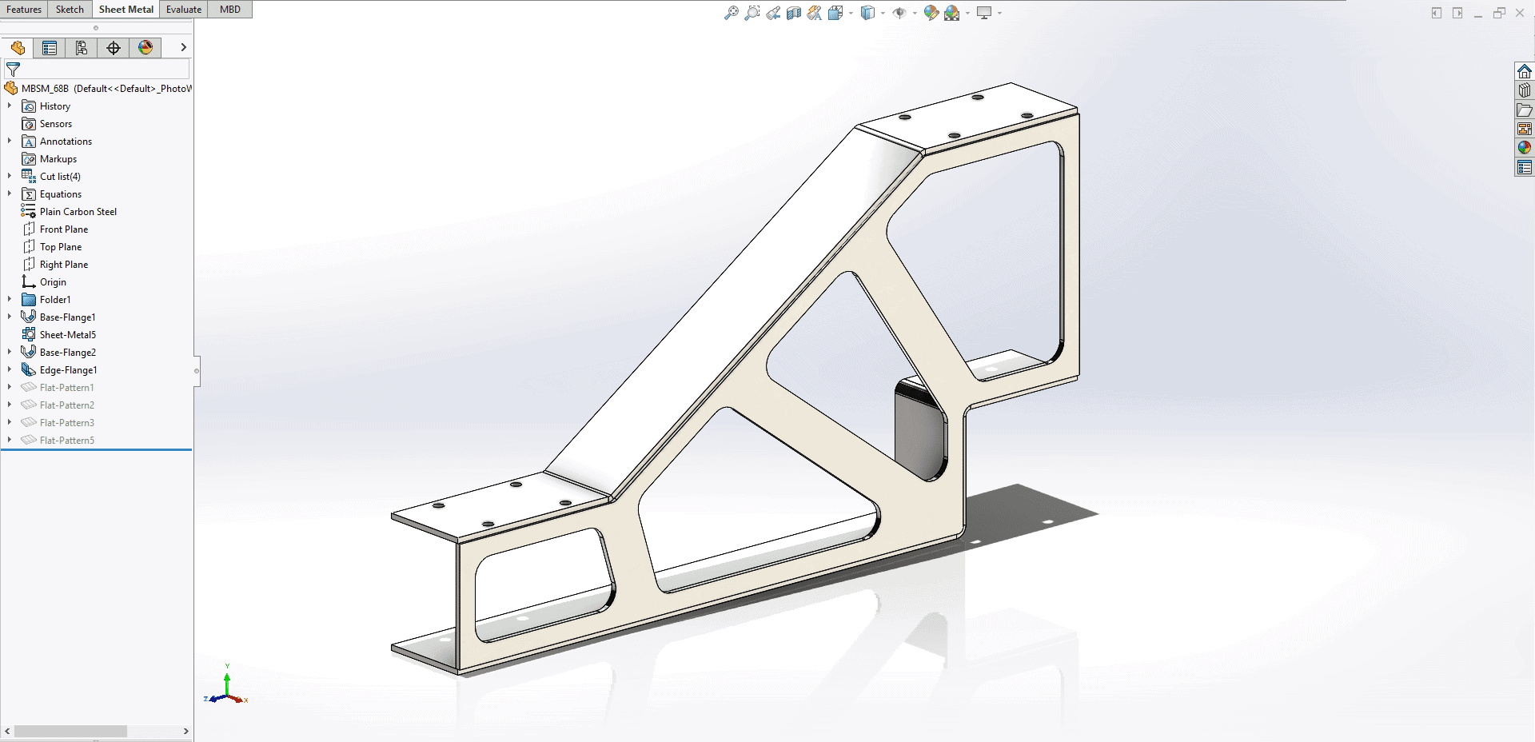The height and width of the screenshot is (742, 1535).
Task: Open Appearances, Scenes and Decals pane
Action: click(1525, 148)
